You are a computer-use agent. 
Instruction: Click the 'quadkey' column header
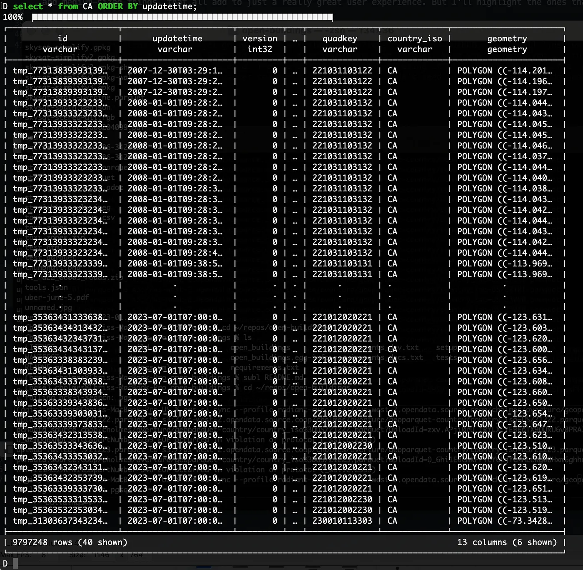tap(339, 39)
